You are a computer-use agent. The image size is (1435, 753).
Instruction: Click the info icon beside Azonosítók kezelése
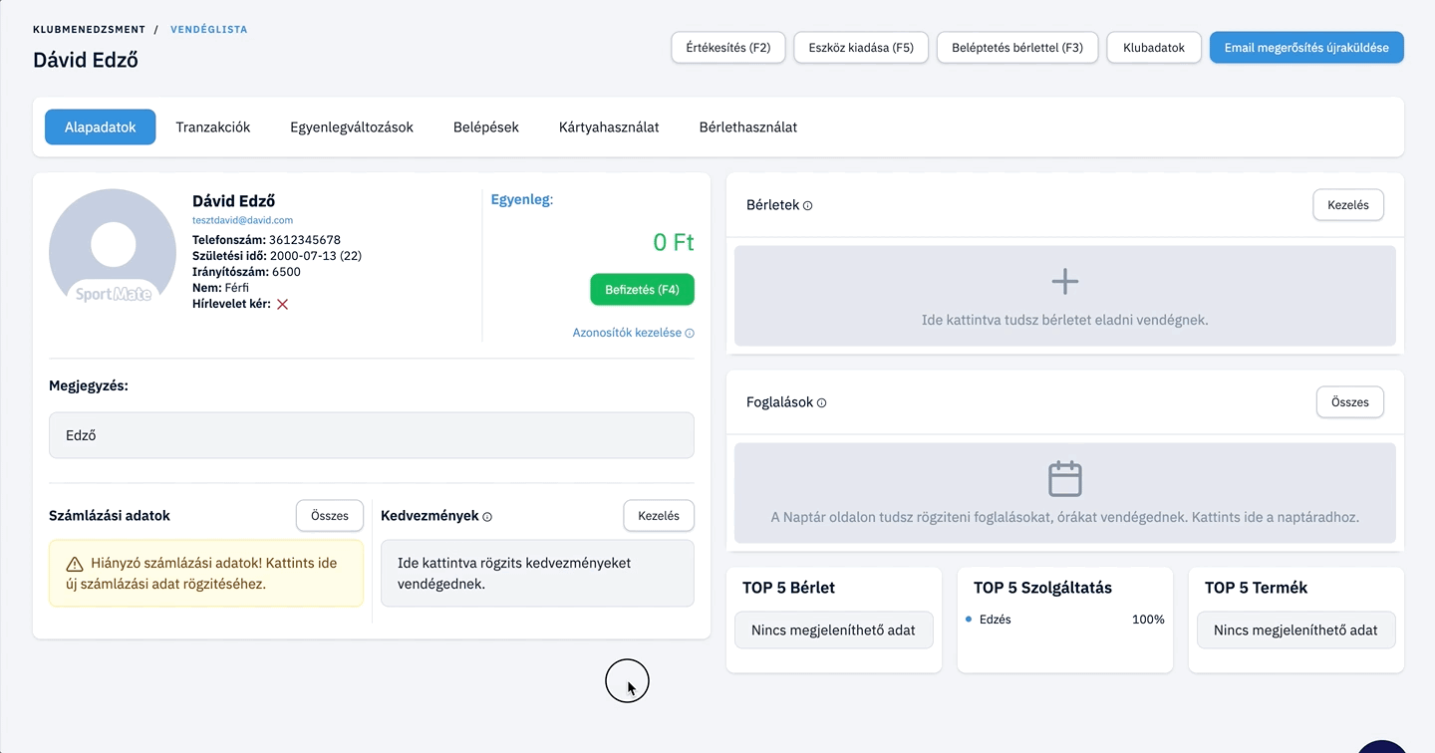[690, 334]
